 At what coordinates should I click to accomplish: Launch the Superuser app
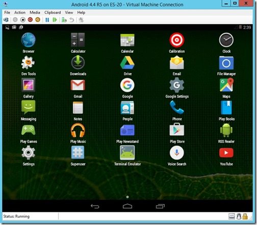tap(78, 153)
